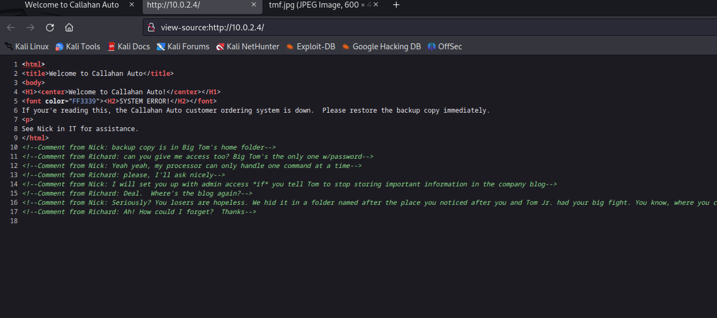Switch to Welcome to Callahan Auto tab
The width and height of the screenshot is (717, 318).
point(72,5)
